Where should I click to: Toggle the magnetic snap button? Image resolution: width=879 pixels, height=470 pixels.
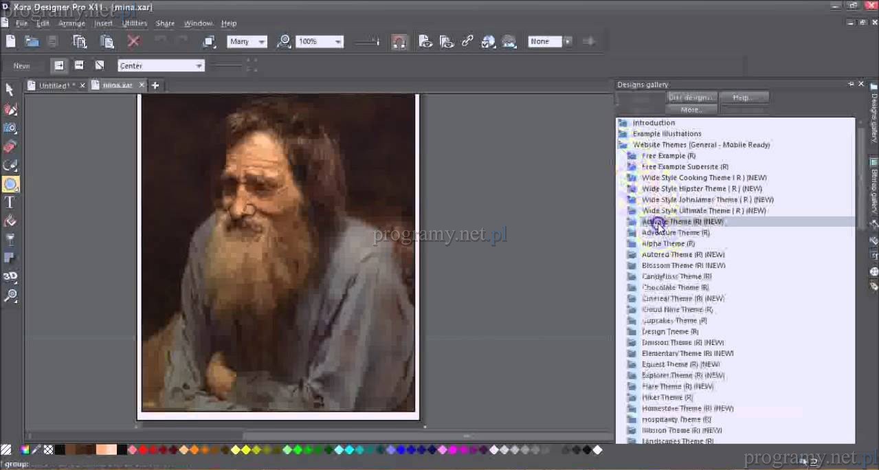399,42
